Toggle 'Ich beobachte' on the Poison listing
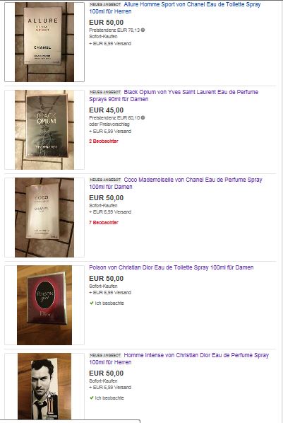 (107, 303)
